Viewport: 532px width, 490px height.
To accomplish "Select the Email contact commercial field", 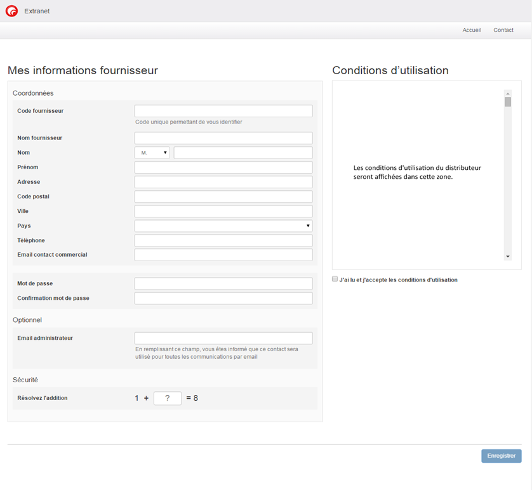I will click(223, 255).
